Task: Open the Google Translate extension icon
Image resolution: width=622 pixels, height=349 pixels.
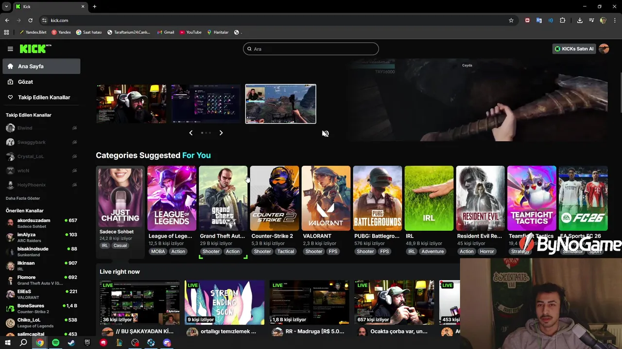Action: (539, 20)
